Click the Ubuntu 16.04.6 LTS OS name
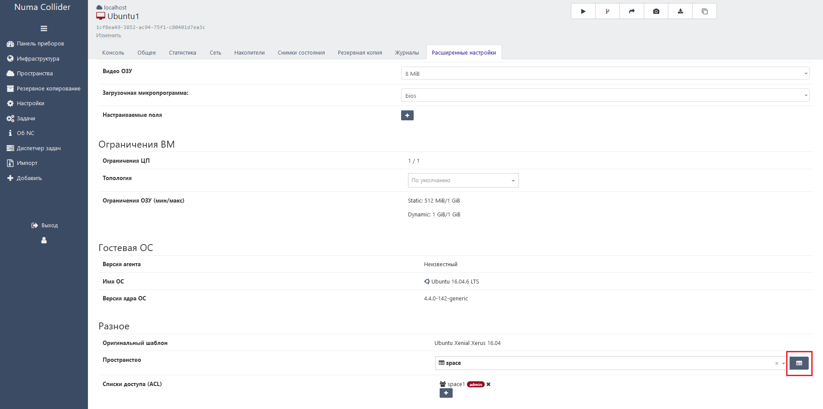823x409 pixels. (x=455, y=282)
